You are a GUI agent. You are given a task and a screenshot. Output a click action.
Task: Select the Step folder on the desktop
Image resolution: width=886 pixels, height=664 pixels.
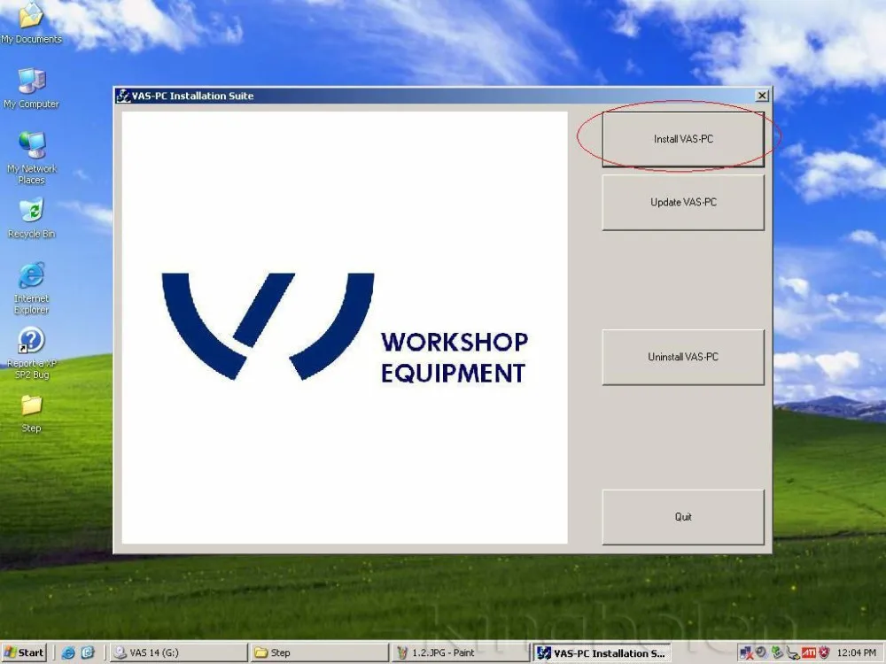31,413
